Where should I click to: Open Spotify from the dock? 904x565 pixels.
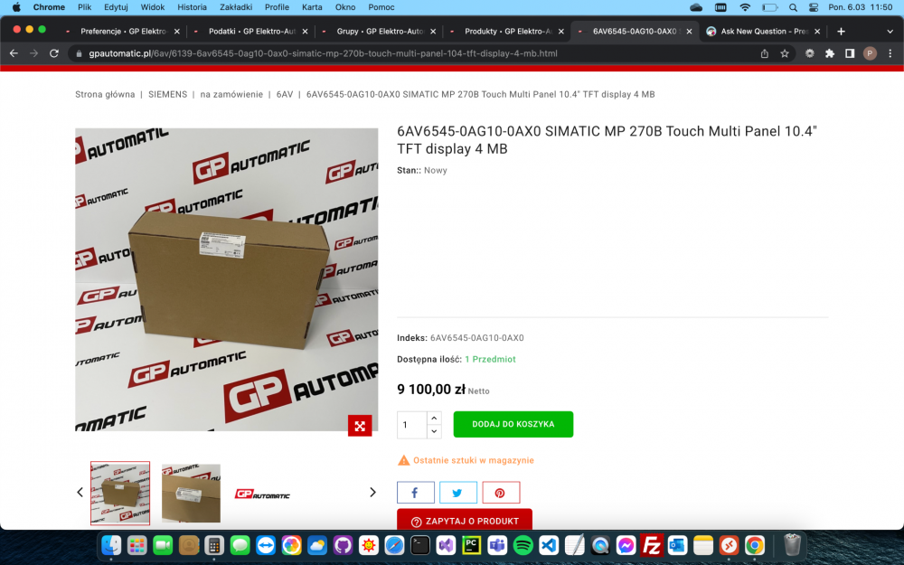pos(523,545)
